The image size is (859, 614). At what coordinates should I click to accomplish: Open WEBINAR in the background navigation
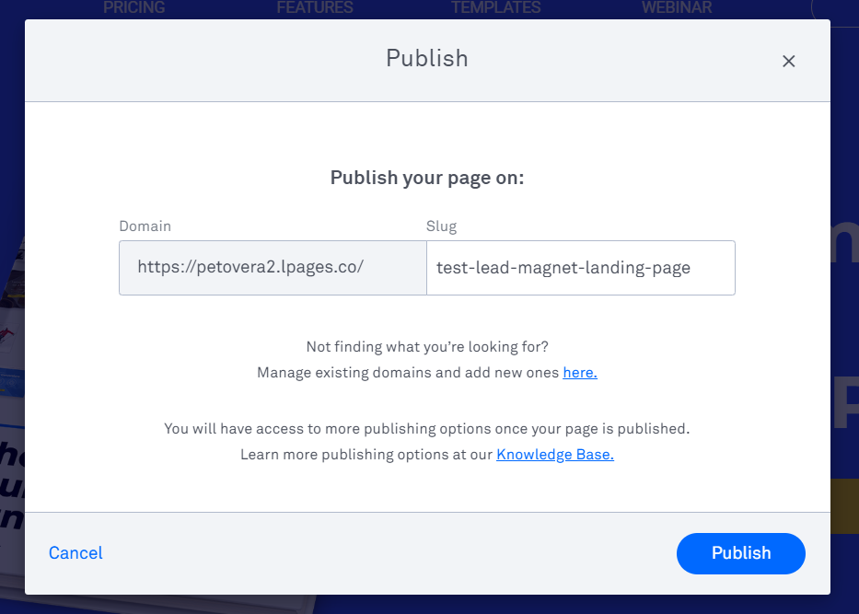[x=676, y=8]
